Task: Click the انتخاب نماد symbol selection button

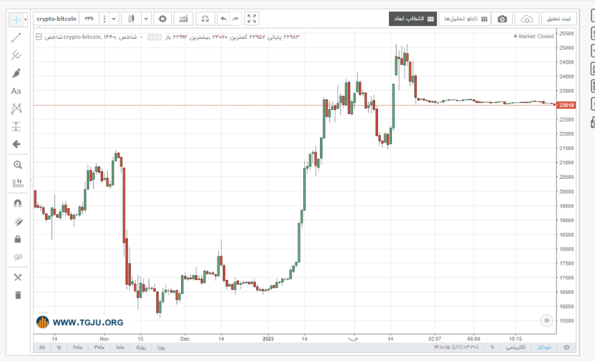Action: click(413, 19)
